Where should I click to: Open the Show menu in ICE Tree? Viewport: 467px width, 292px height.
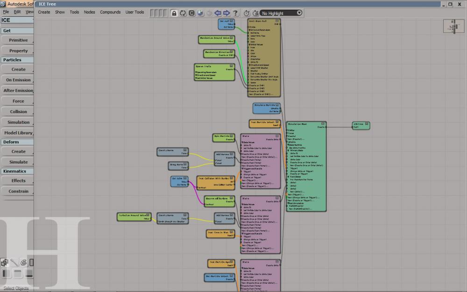(x=60, y=12)
